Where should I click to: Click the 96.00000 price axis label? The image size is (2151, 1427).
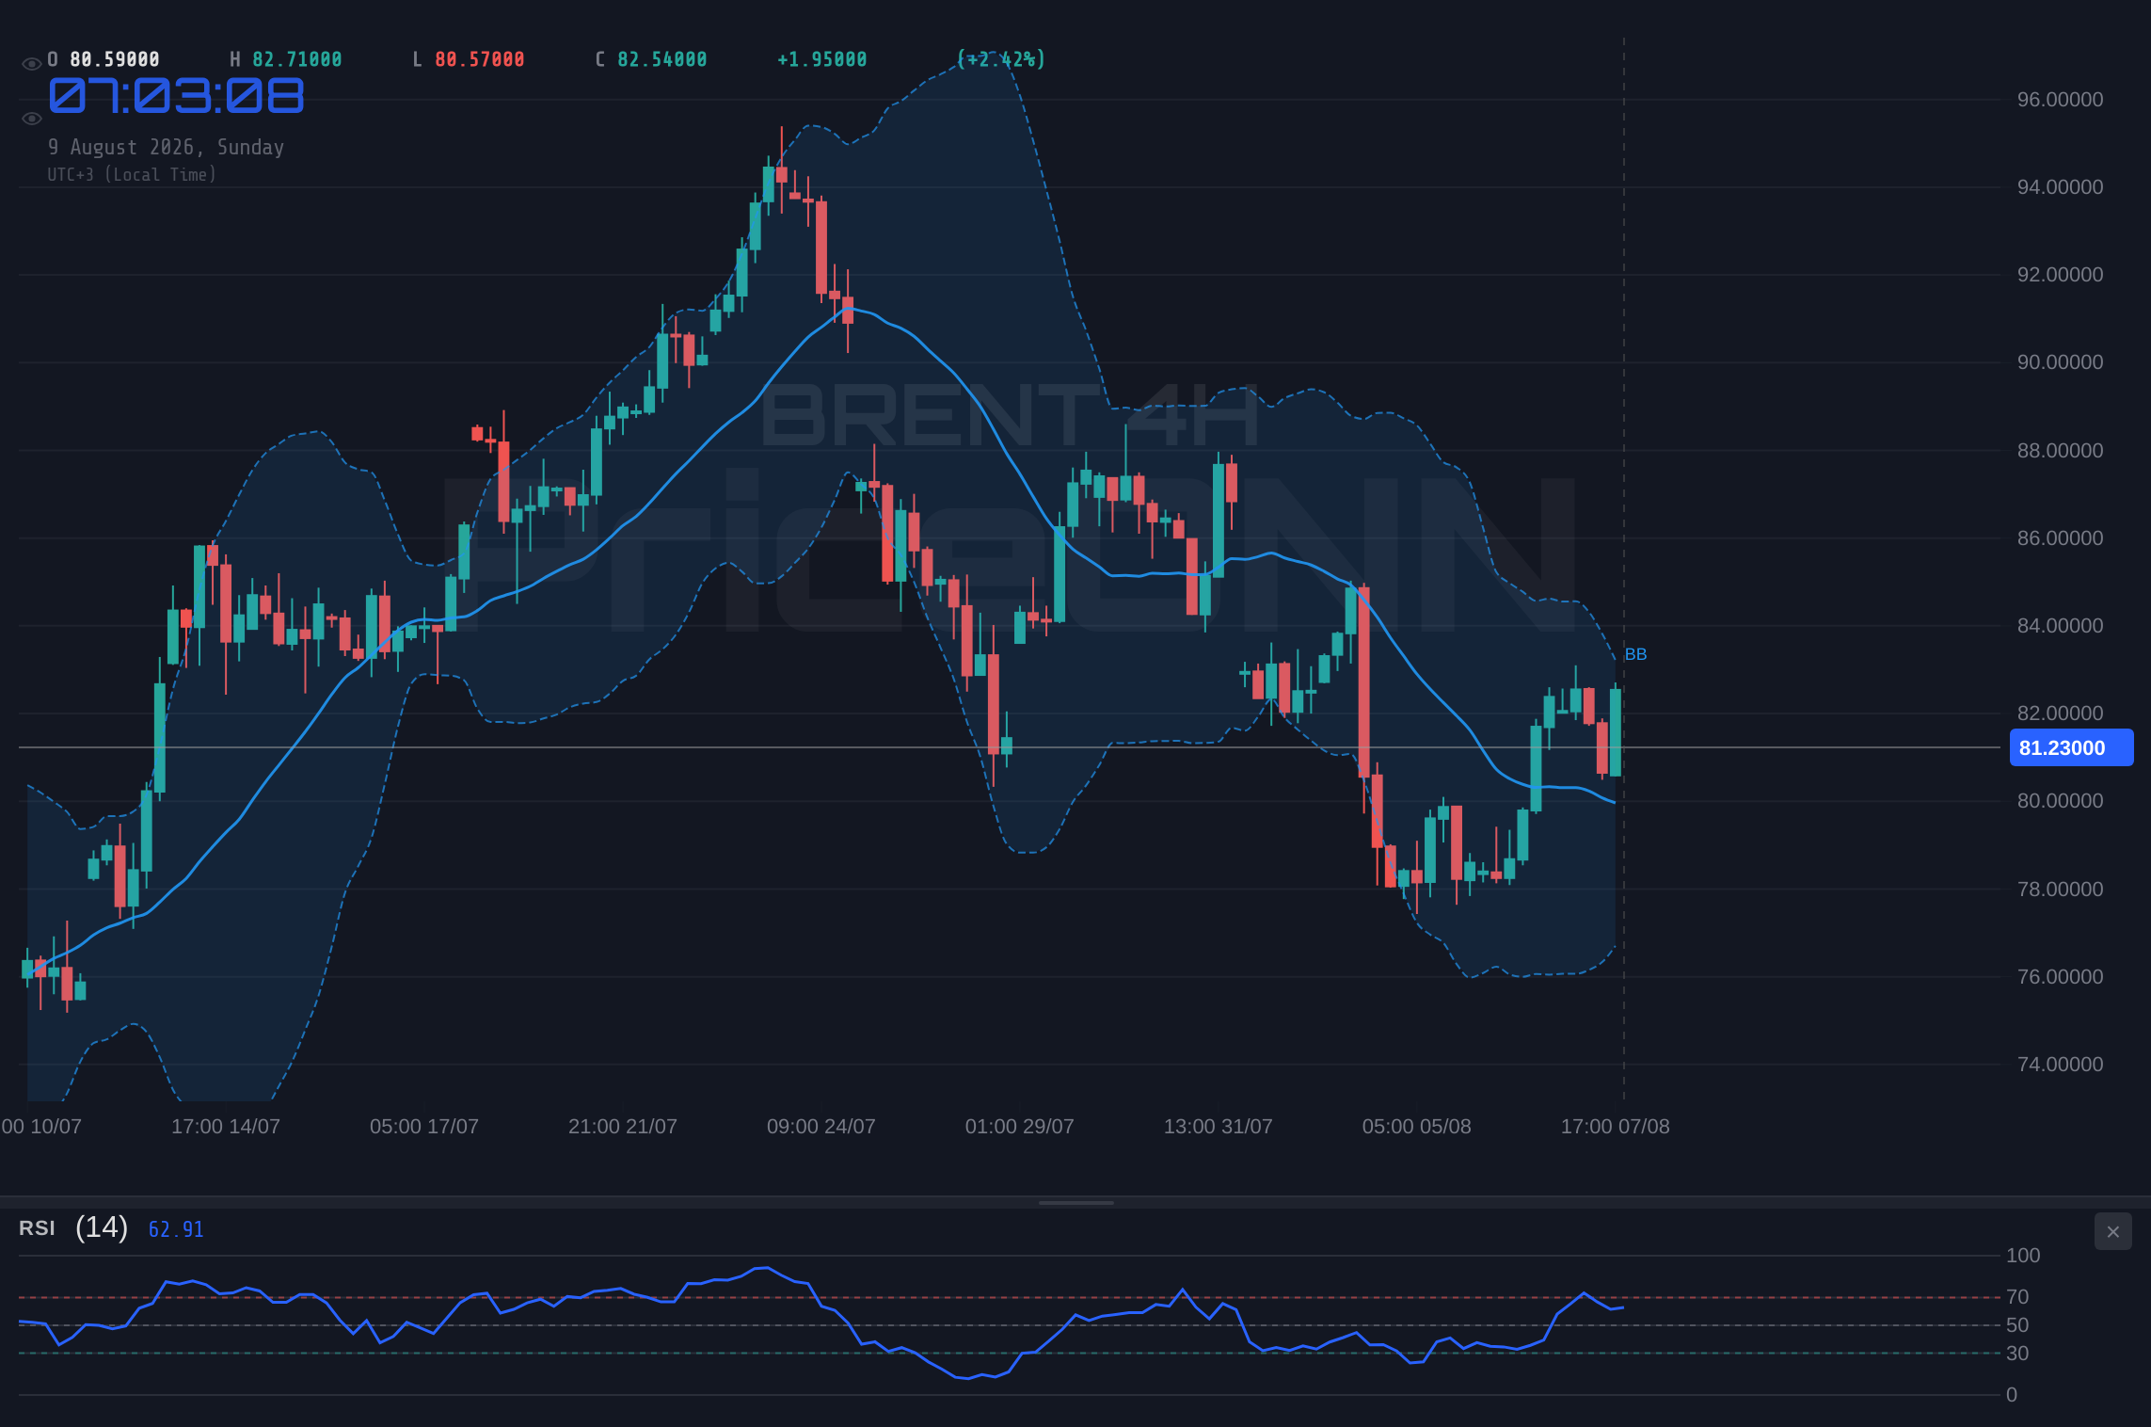2060,100
